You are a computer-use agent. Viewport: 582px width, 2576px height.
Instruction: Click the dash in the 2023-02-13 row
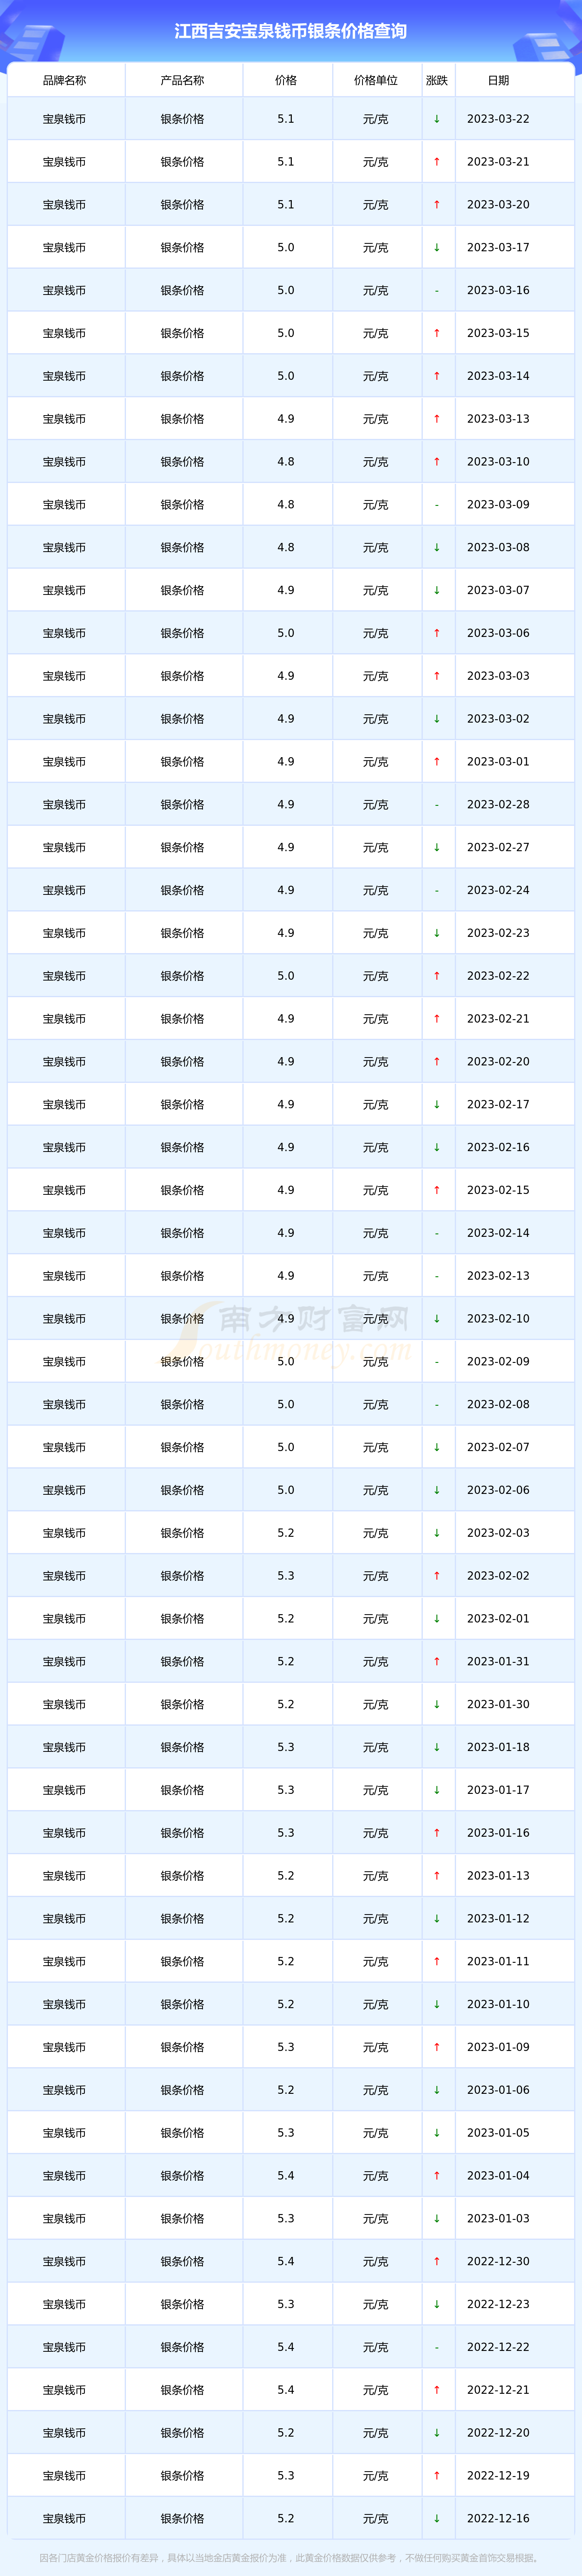pos(437,1277)
